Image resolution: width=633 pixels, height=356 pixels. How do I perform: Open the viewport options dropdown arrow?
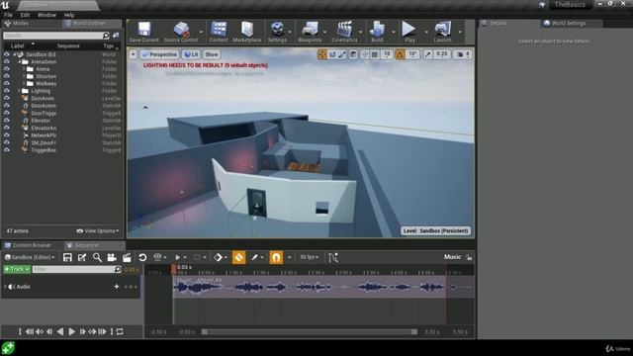[x=134, y=54]
